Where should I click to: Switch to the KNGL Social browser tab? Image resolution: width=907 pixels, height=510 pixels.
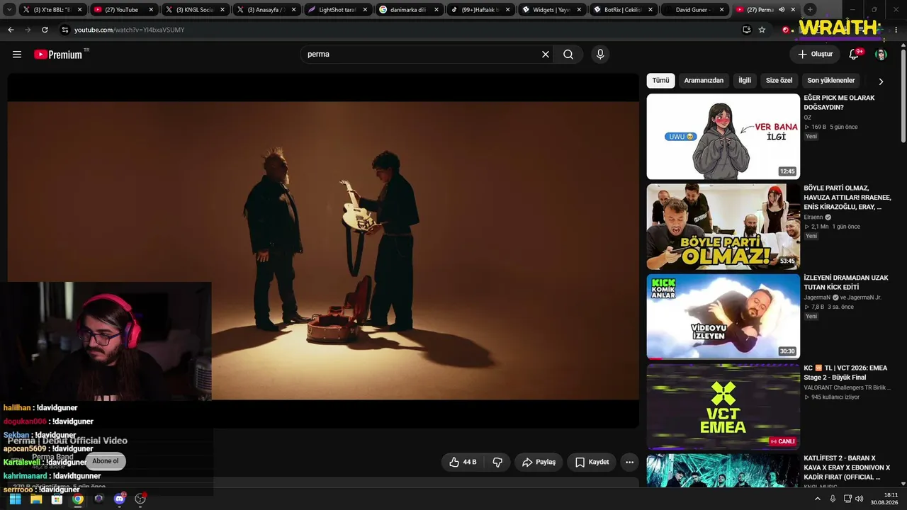tap(195, 10)
